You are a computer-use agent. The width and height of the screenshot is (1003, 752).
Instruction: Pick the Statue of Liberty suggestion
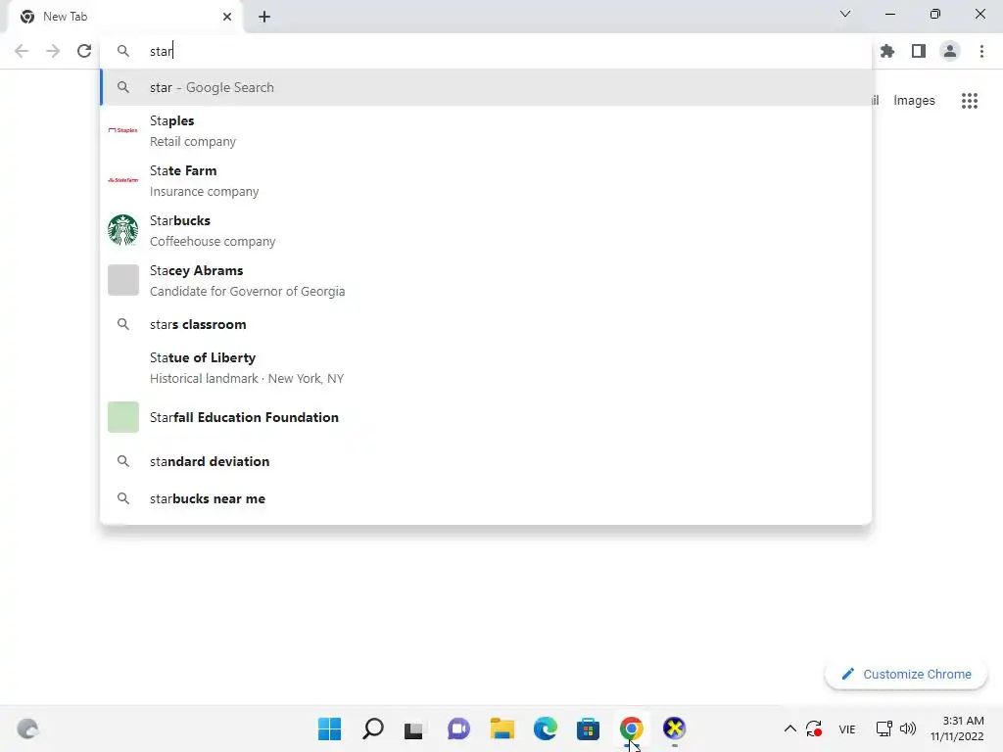click(x=486, y=368)
